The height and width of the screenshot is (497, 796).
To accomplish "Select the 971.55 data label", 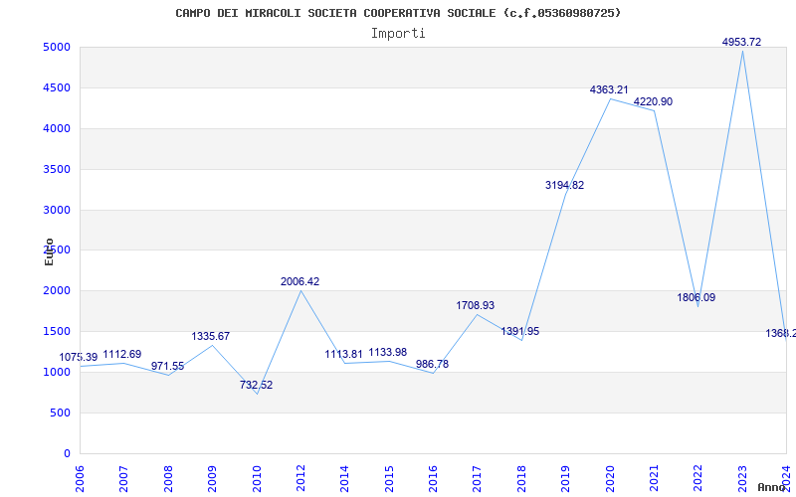I will pos(167,366).
